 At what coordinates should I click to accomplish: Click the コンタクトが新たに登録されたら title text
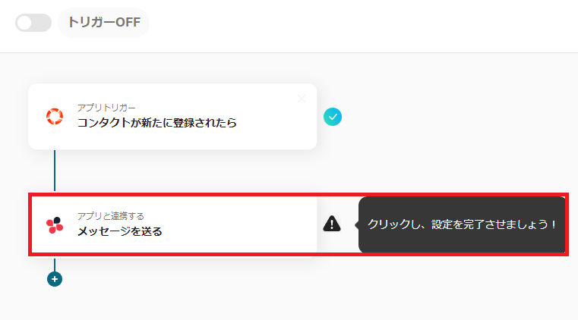click(x=157, y=123)
